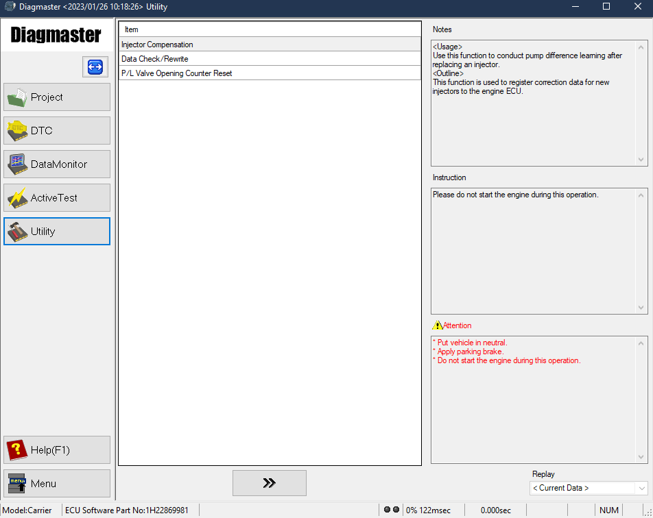Viewport: 653px width, 518px height.
Task: Click Attention panel scroll down arrow
Action: 641,457
